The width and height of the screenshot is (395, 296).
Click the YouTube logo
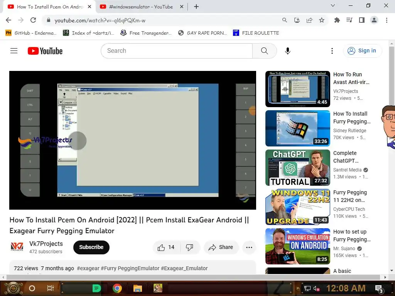45,51
